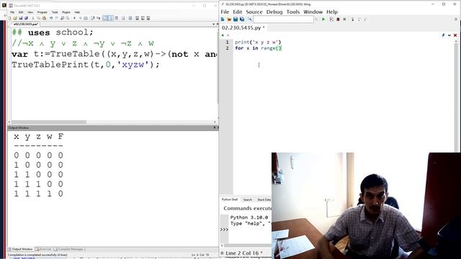
Task: Open File menu in Wing
Action: [225, 12]
